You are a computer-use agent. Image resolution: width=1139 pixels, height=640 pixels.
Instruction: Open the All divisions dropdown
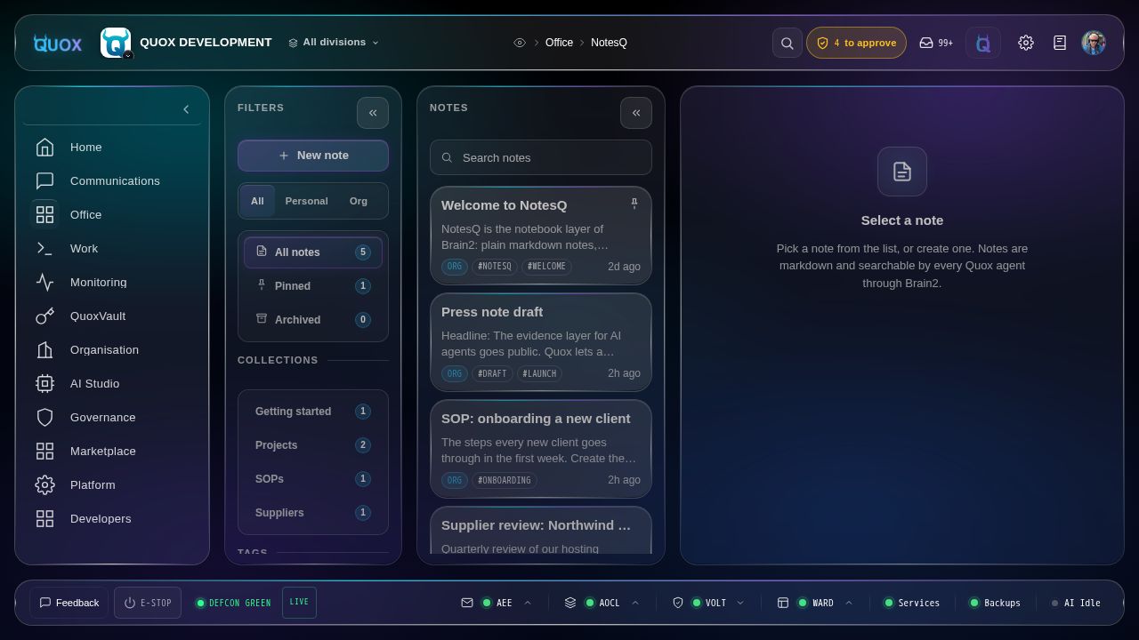tap(334, 43)
